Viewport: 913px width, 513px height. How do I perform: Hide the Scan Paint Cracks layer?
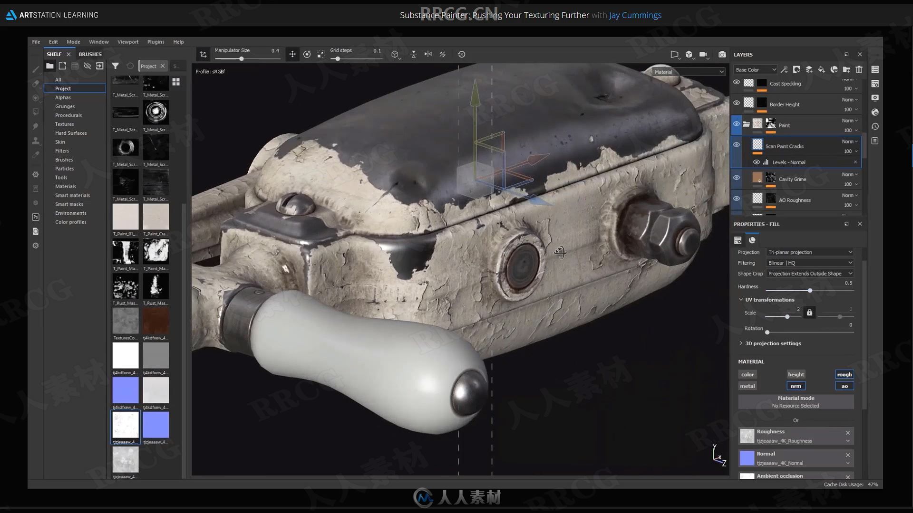[736, 145]
